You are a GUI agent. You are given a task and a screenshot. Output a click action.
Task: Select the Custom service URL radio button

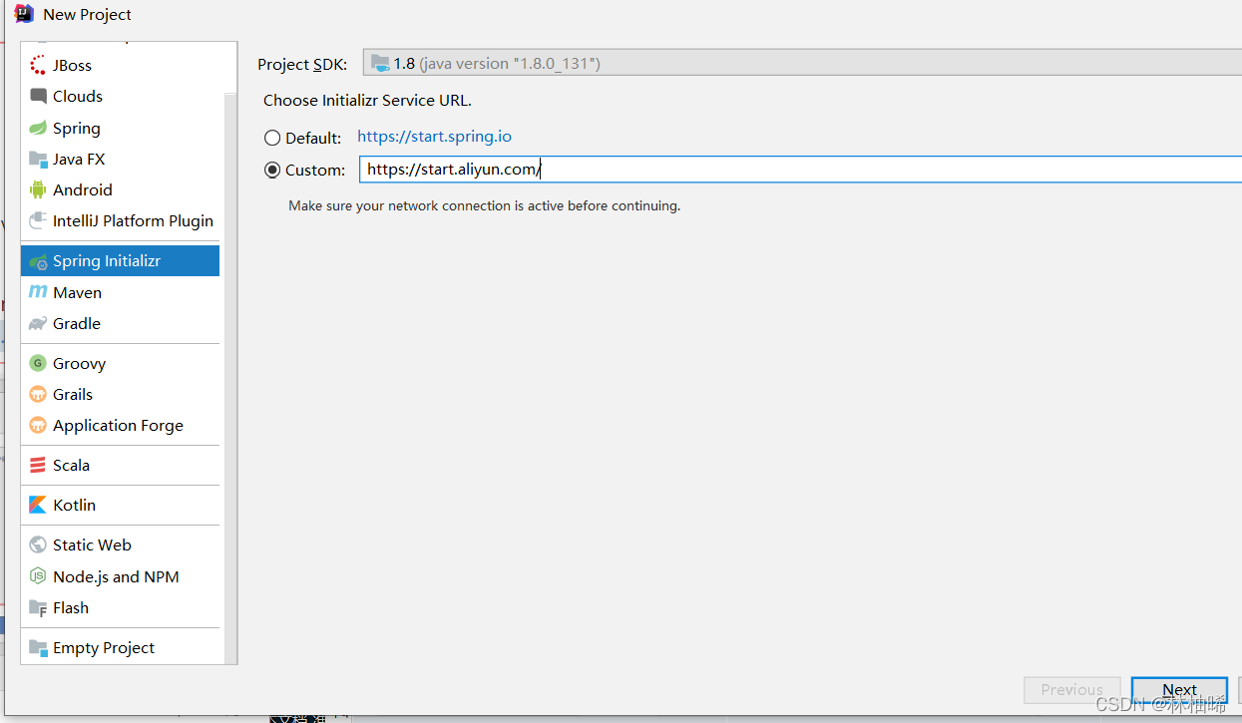pyautogui.click(x=272, y=170)
